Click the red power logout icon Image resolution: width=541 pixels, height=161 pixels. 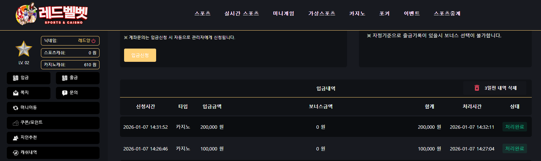[93, 41]
